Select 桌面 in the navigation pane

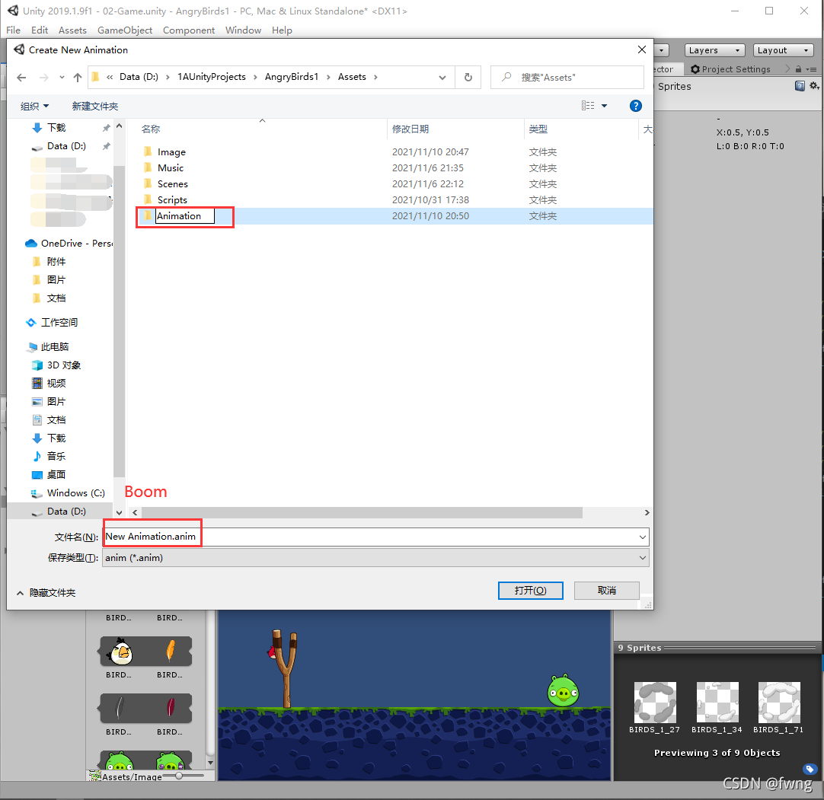(x=49, y=474)
